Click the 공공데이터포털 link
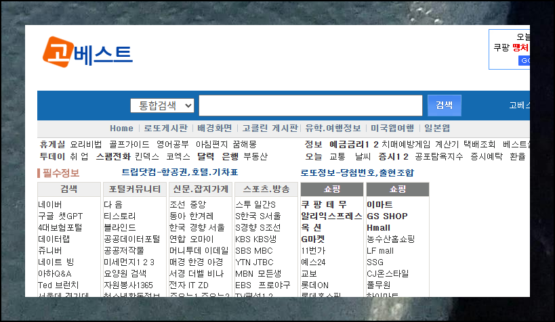The height and width of the screenshot is (322, 555). (132, 239)
